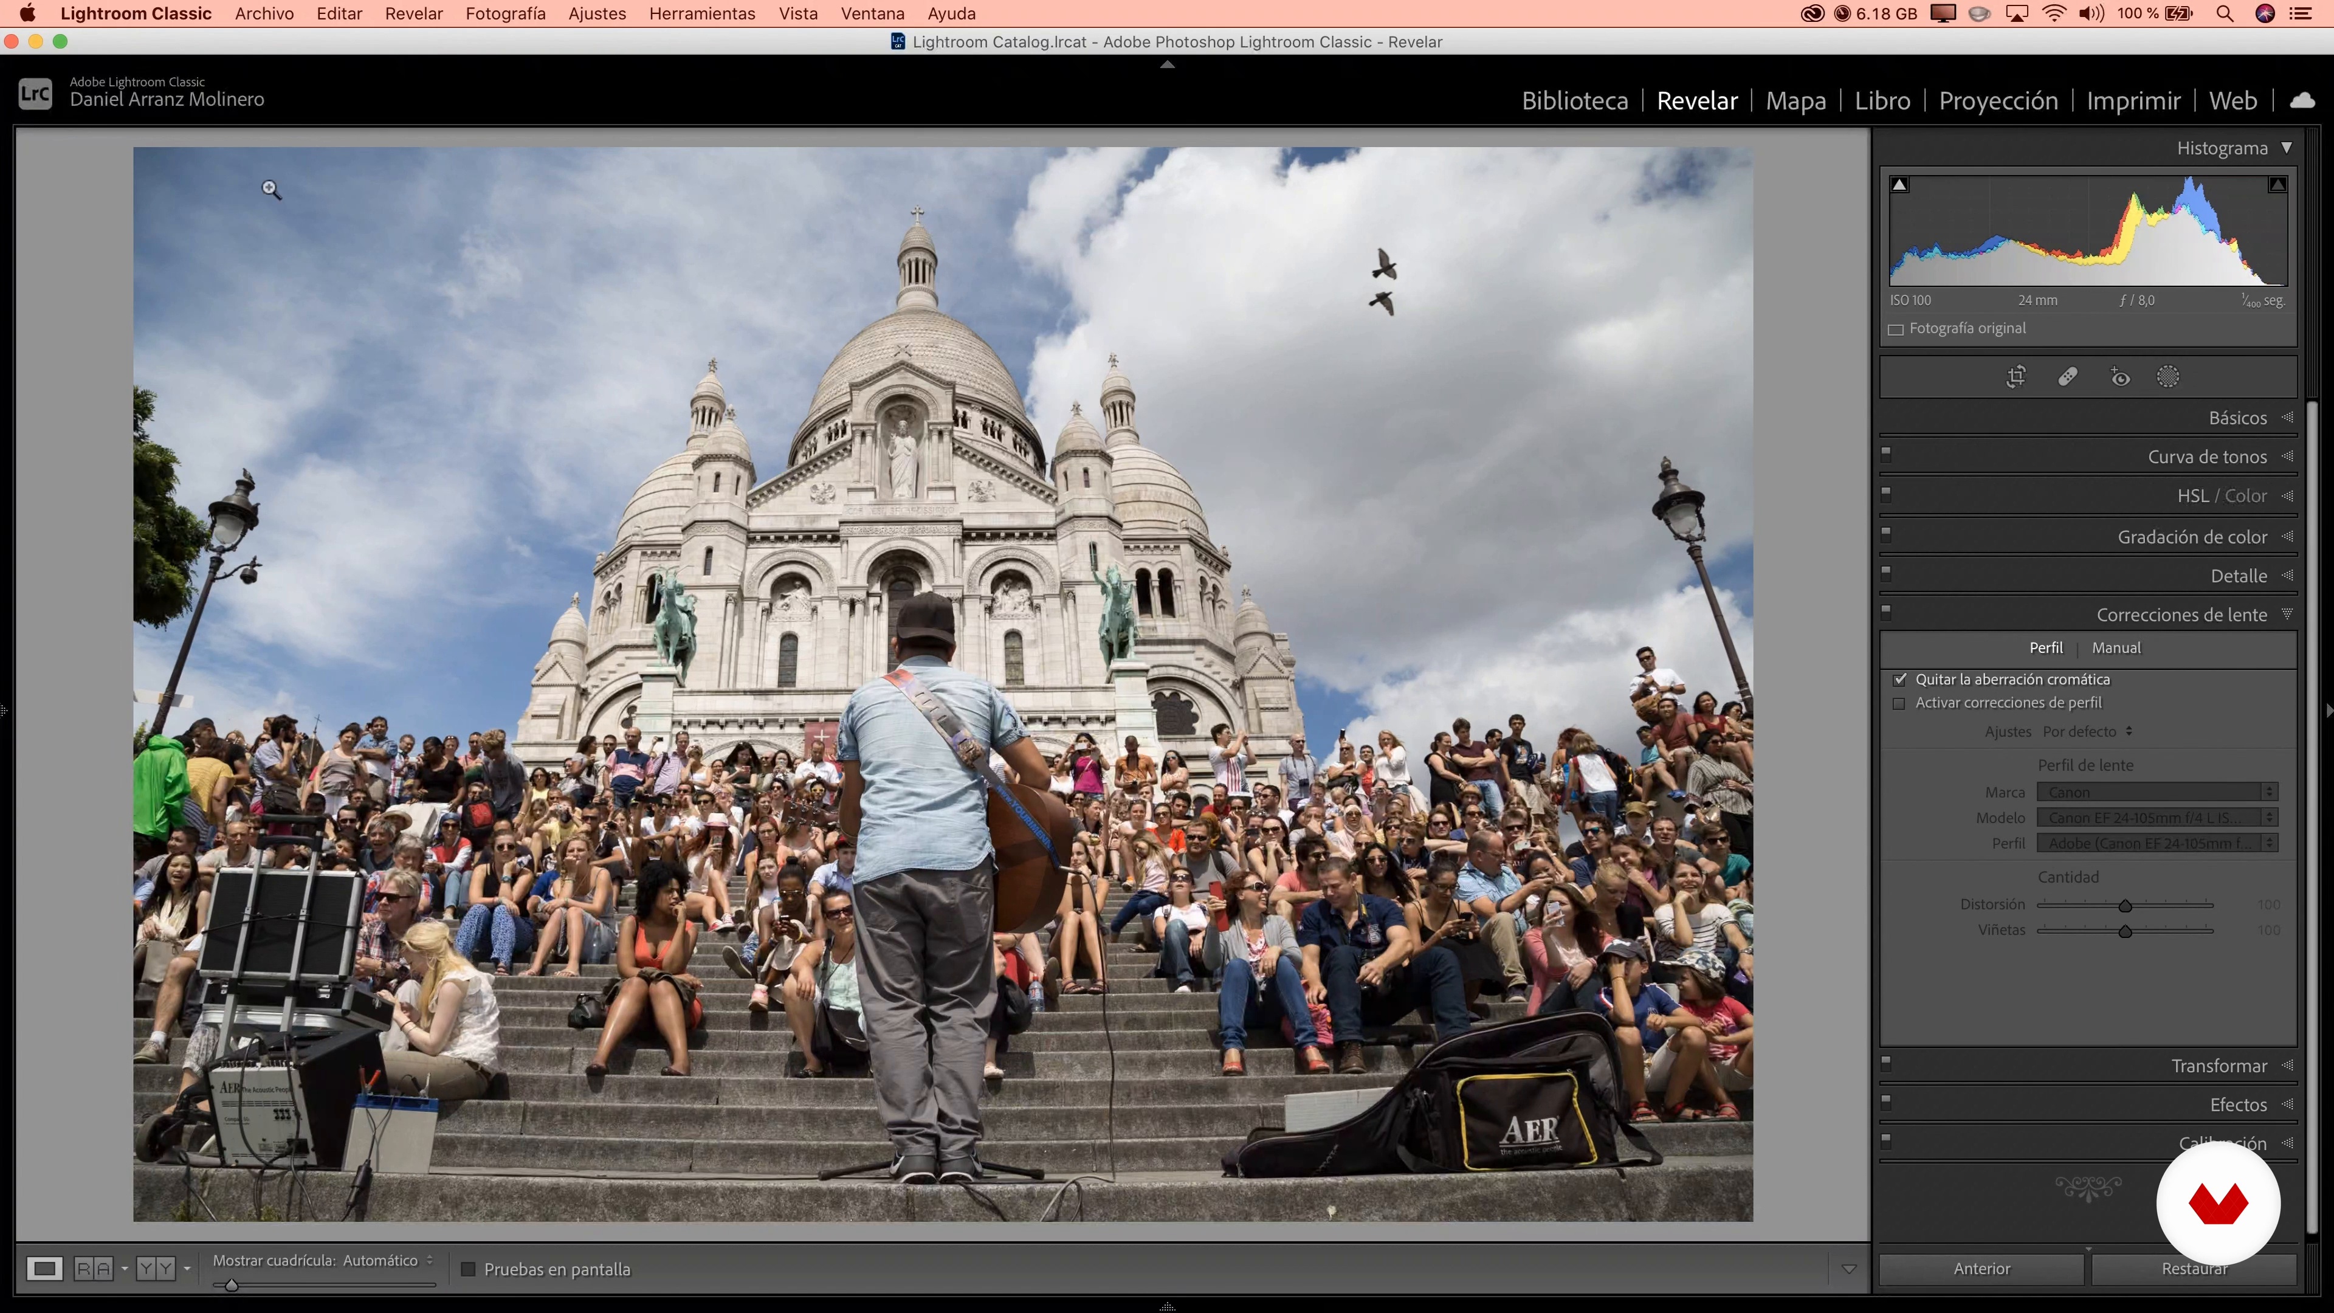Switch to the Biblioteca module

tap(1575, 100)
